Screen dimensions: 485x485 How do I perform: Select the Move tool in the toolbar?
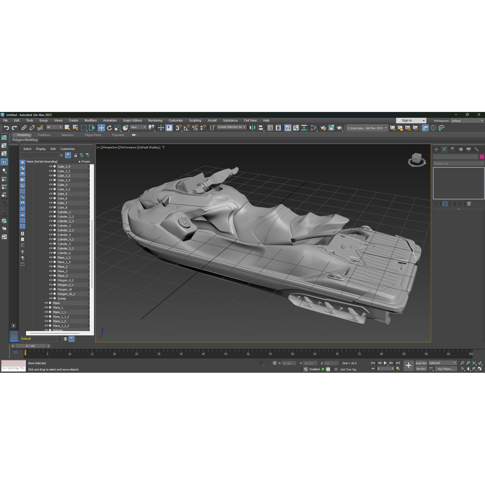[101, 128]
